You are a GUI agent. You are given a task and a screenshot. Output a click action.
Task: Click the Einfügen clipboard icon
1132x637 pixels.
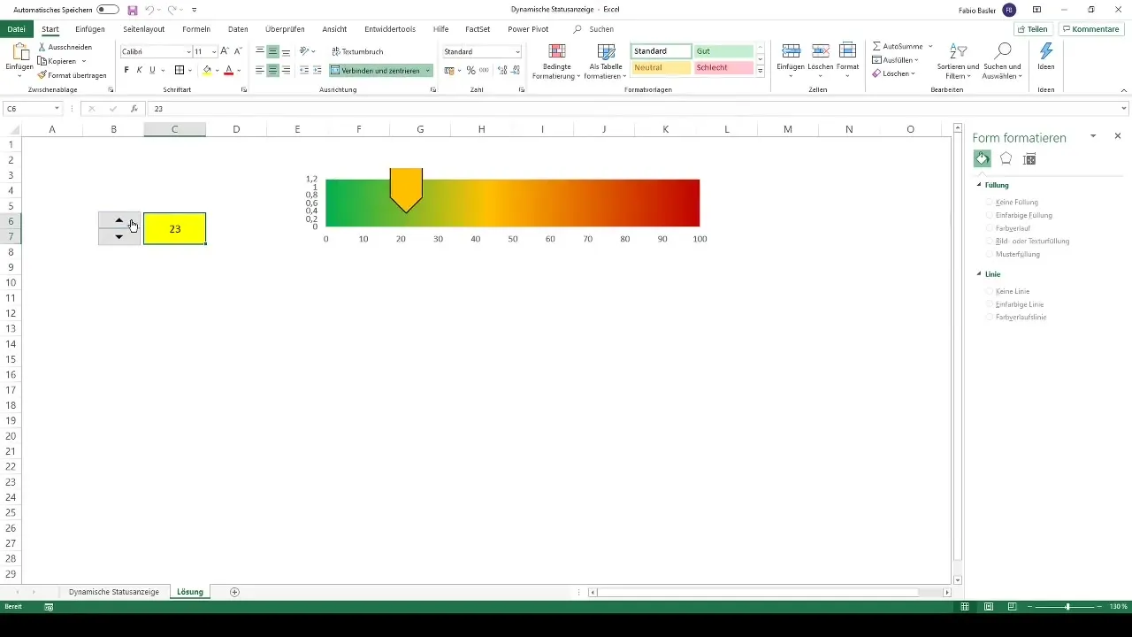click(x=19, y=52)
